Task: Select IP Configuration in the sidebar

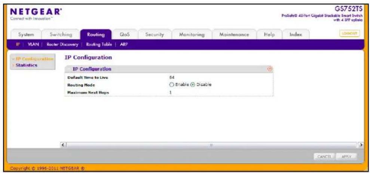Action: [34, 59]
